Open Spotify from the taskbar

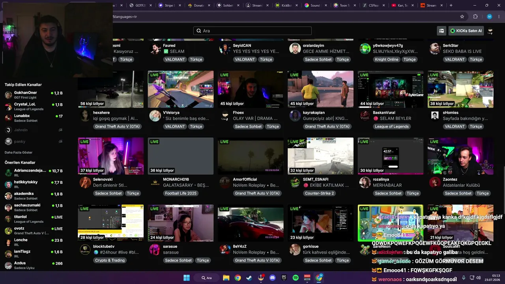296,278
